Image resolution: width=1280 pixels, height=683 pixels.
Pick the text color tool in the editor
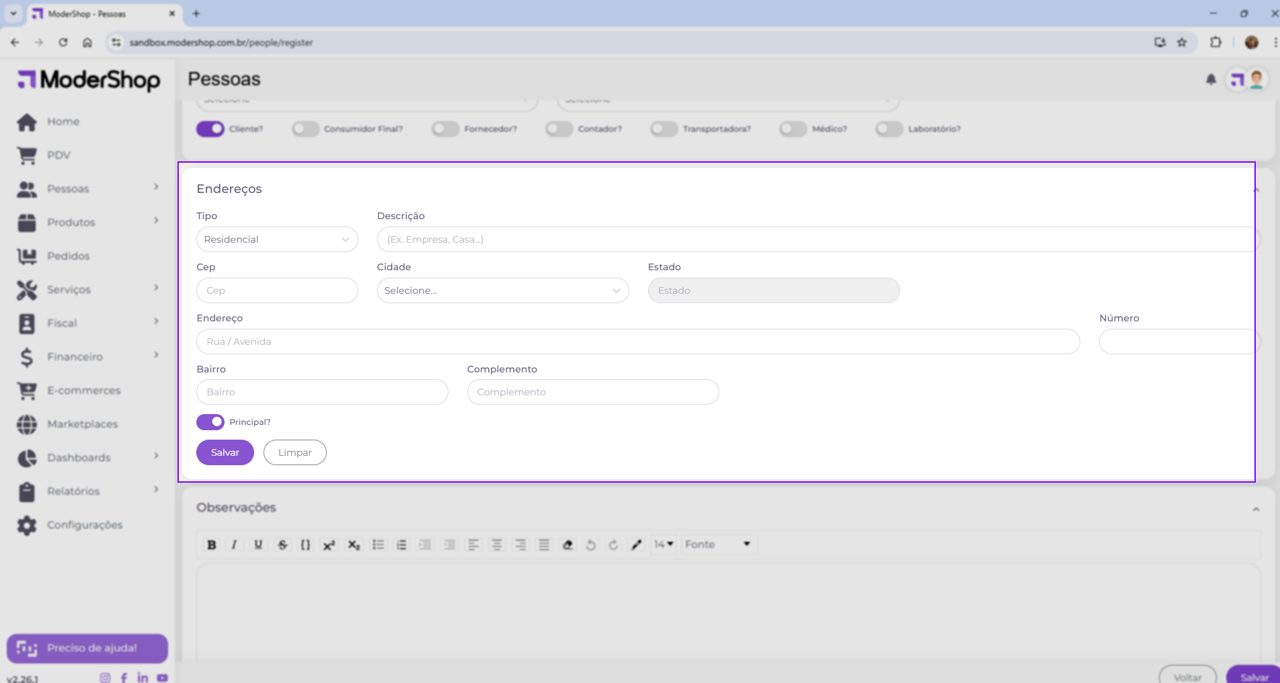[x=636, y=545]
